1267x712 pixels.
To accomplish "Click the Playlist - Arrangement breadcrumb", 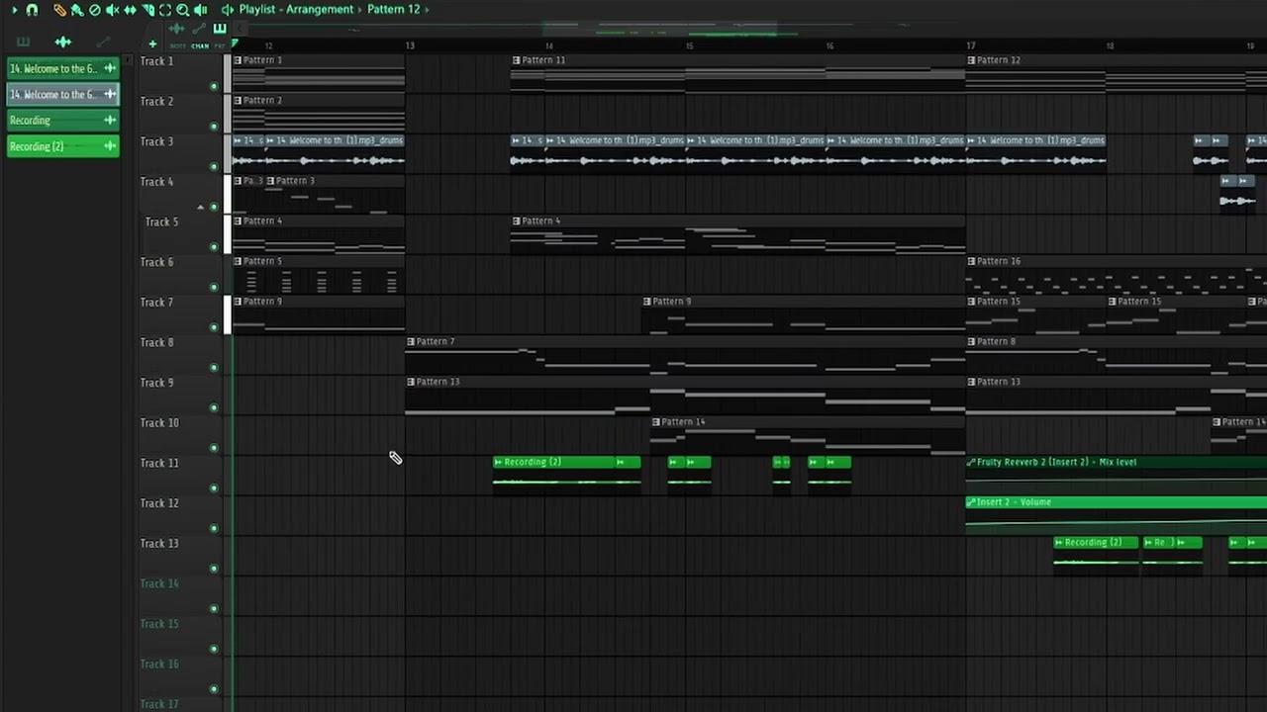I will click(x=296, y=10).
